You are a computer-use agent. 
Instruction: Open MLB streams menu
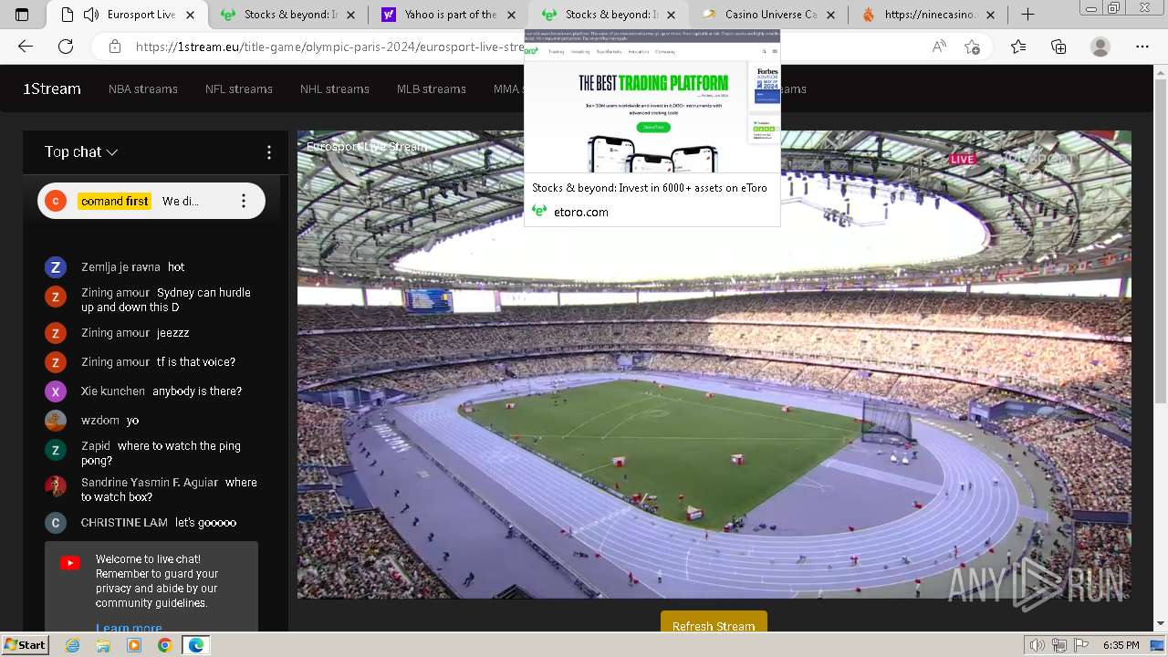coord(432,89)
